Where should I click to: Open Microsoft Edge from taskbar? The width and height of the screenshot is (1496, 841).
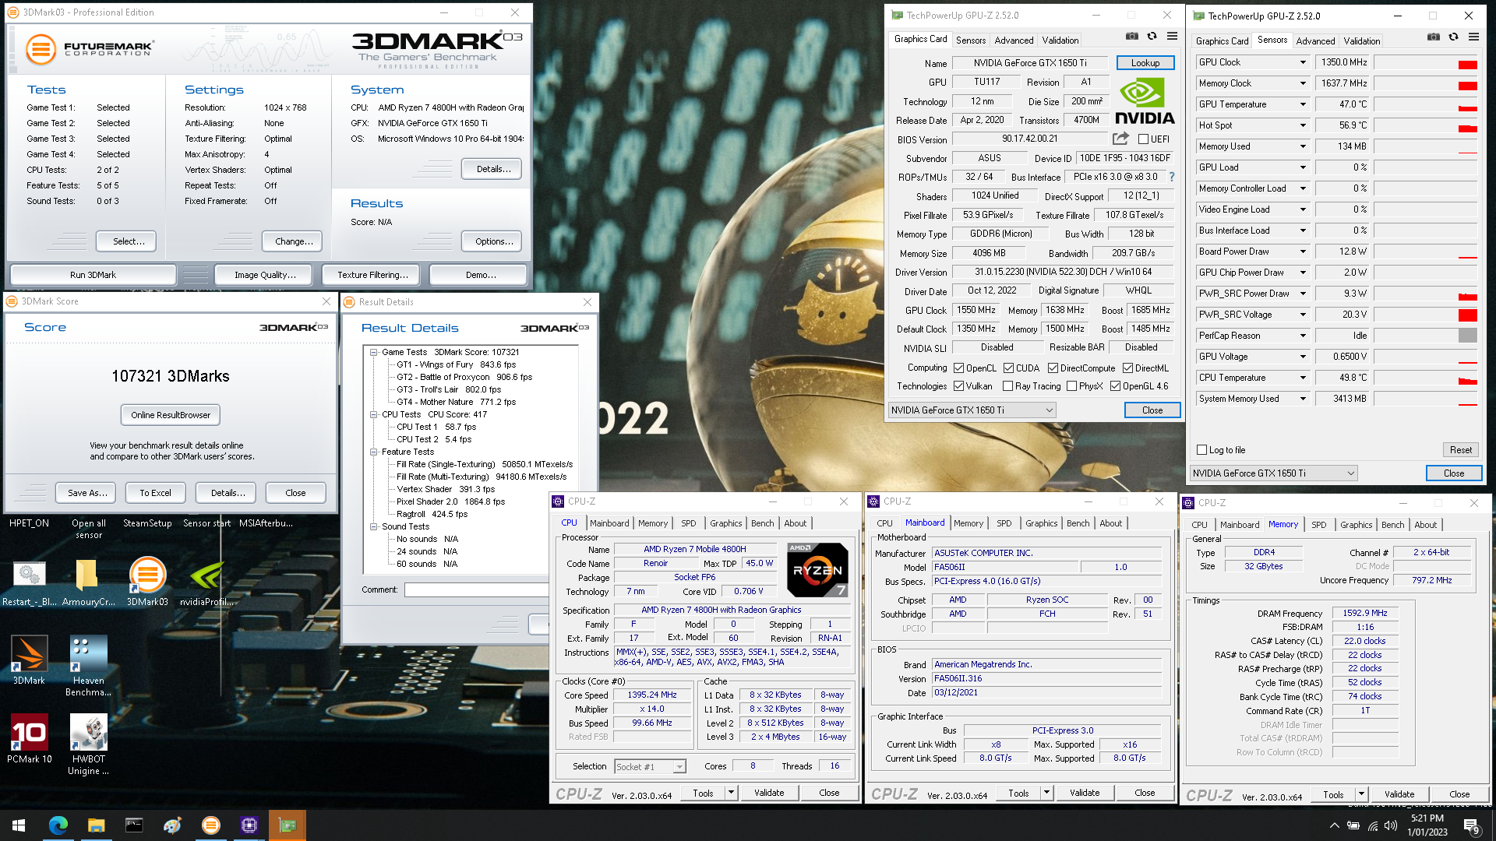pos(58,825)
